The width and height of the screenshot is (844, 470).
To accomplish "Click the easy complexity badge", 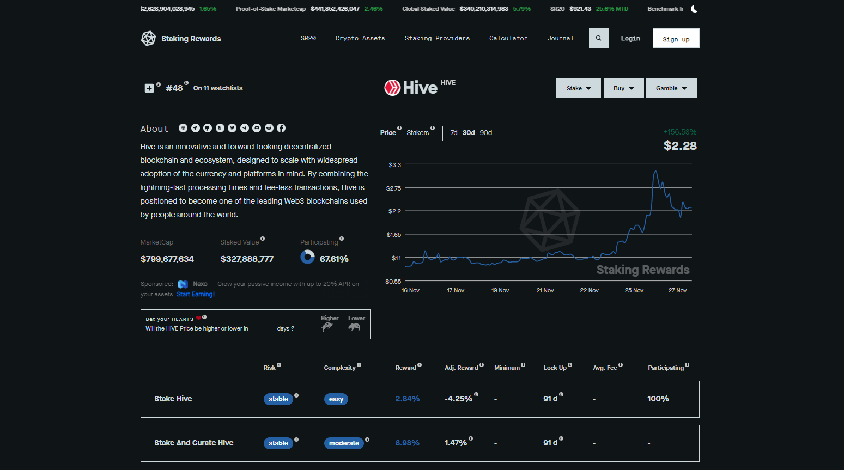I will [x=336, y=399].
